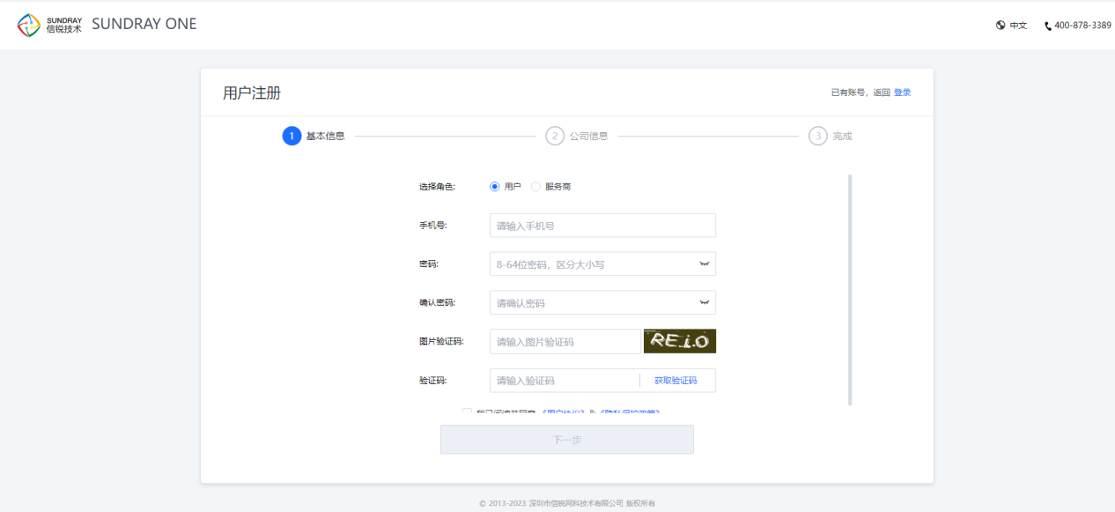Refresh the RE.I.O captcha image
The width and height of the screenshot is (1115, 512).
(x=679, y=341)
